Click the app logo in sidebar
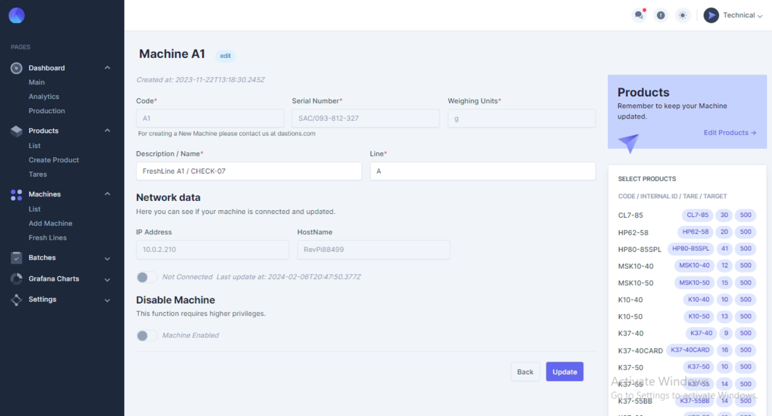The width and height of the screenshot is (772, 416). coord(17,15)
